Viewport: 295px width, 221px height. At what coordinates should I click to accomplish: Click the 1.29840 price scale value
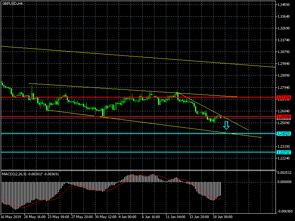coord(284,63)
